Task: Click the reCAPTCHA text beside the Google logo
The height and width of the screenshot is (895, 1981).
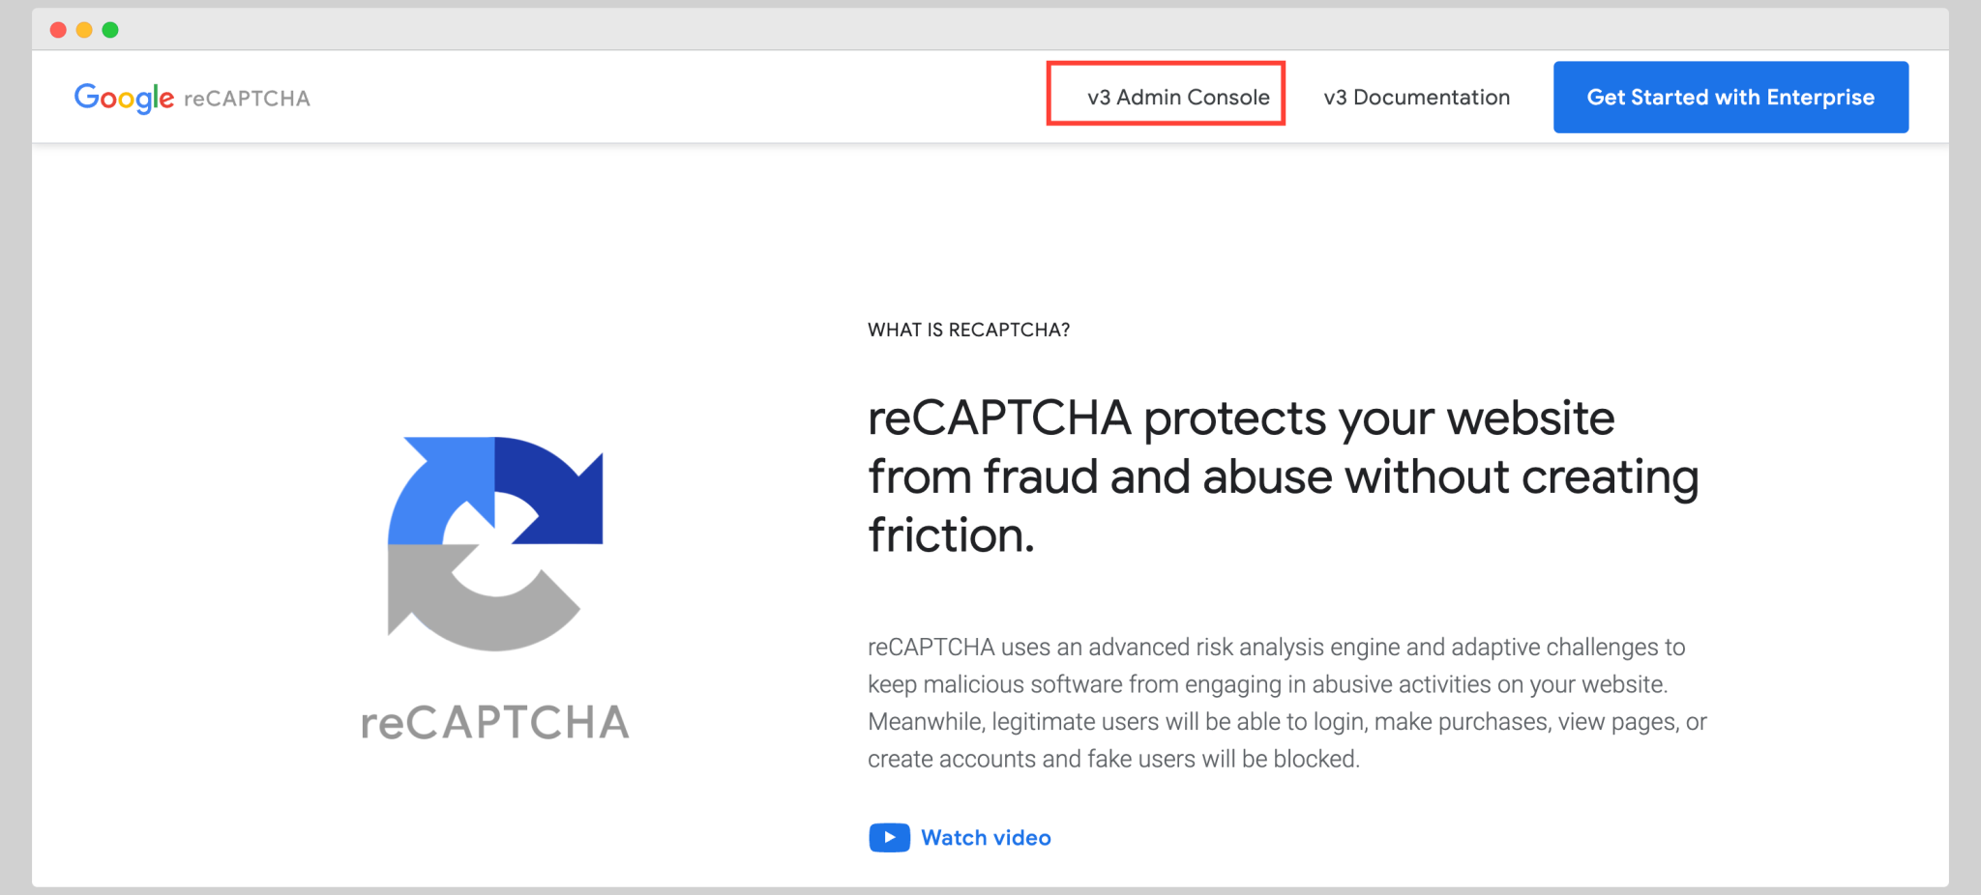Action: point(247,99)
